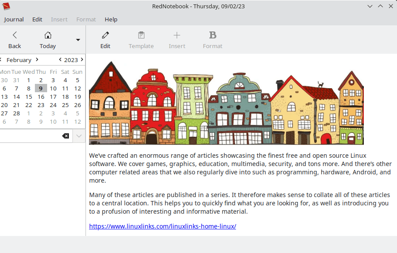
Task: Click the RedNotebook logo icon
Action: pos(6,6)
